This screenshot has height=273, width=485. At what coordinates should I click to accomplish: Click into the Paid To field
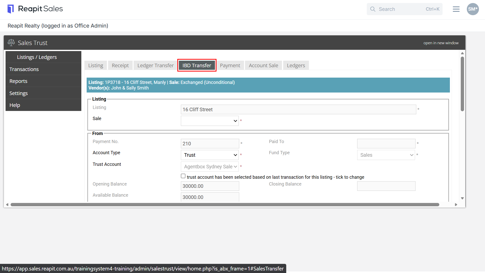[386, 144]
